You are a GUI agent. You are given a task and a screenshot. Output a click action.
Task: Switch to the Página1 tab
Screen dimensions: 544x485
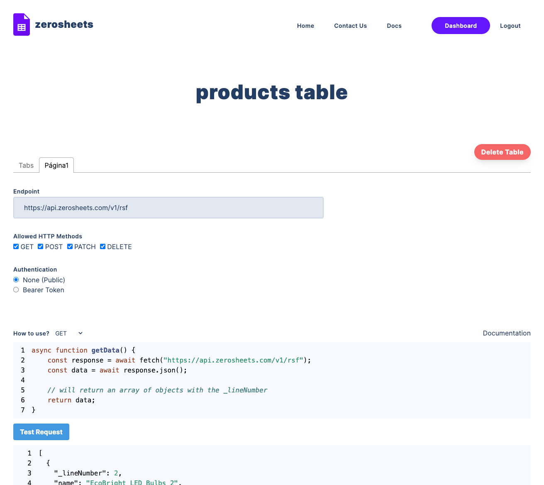tap(56, 165)
